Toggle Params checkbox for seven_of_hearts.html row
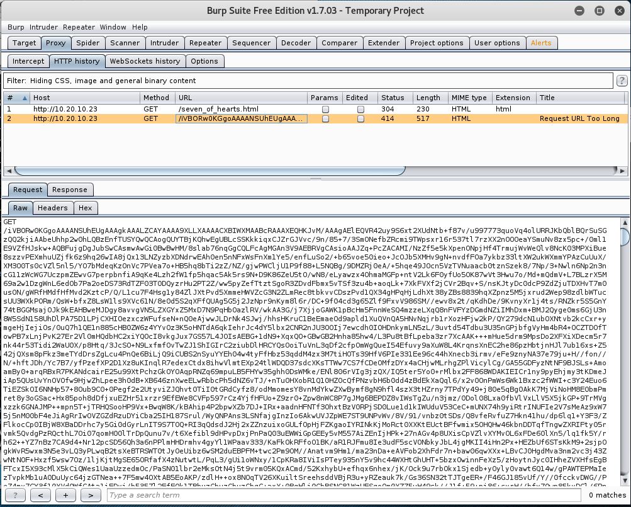Image resolution: width=631 pixels, height=507 pixels. coord(325,109)
